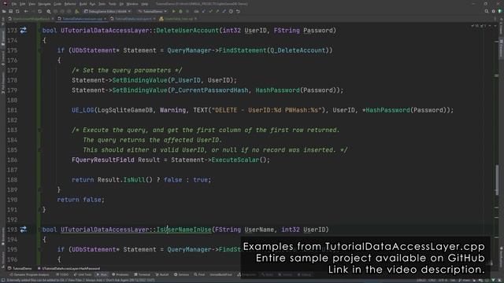Viewport: 504px width, 283px height.
Task: Click the Build solution hammer icon
Action: 77,11
